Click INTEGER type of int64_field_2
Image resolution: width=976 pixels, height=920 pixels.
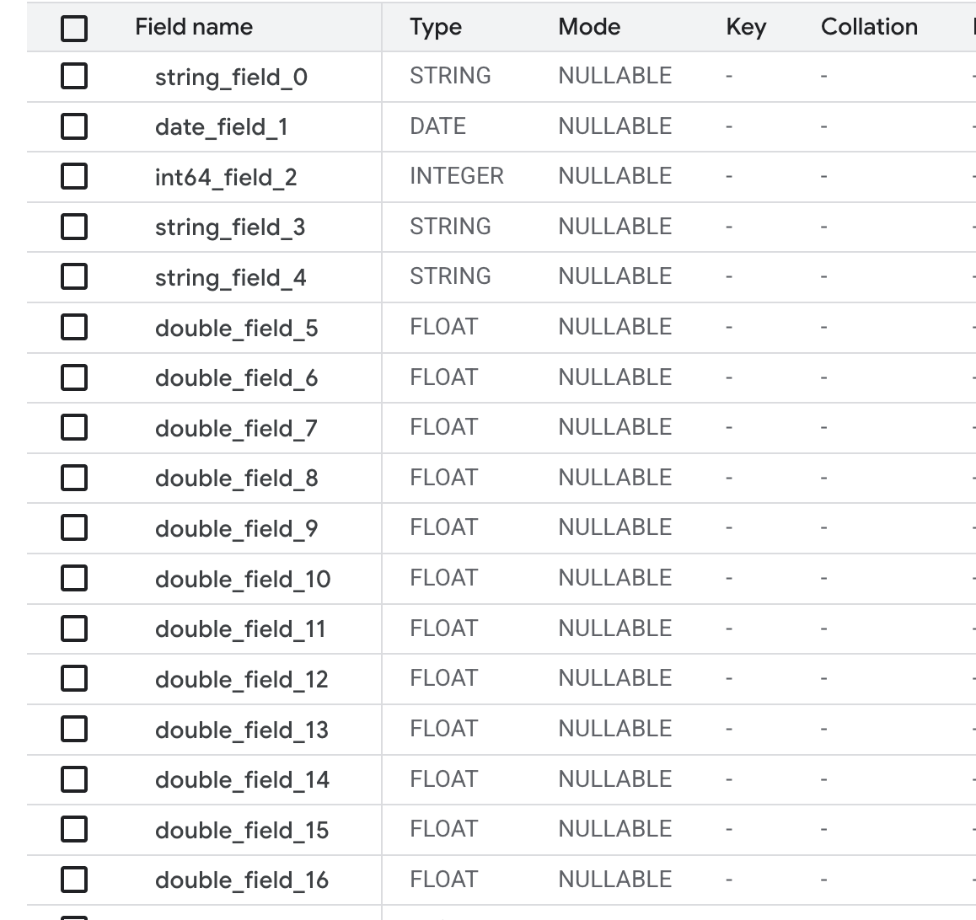pos(456,176)
